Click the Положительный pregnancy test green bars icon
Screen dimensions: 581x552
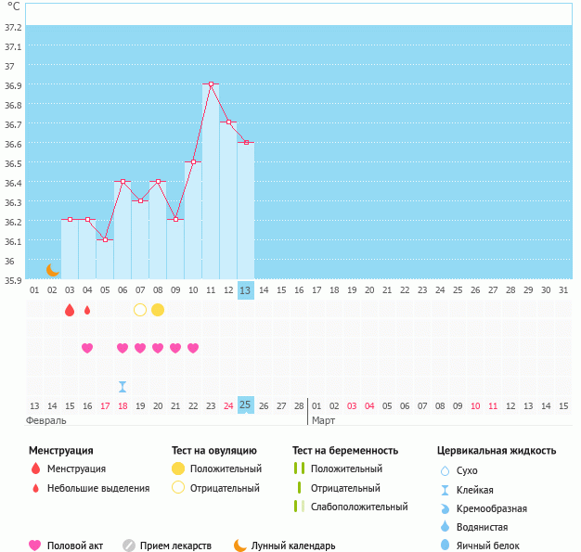coord(299,469)
